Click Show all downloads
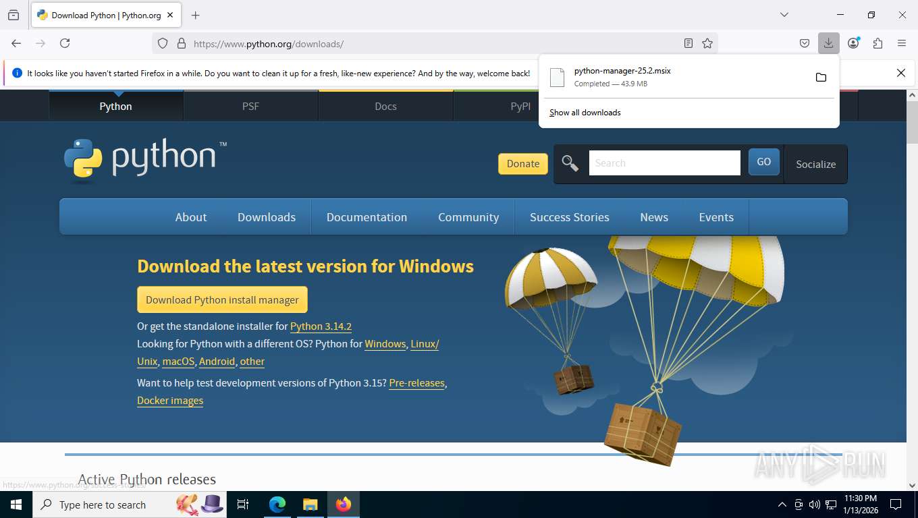This screenshot has width=918, height=518. coord(585,113)
